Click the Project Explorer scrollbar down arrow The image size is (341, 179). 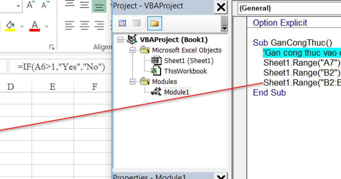(224, 27)
